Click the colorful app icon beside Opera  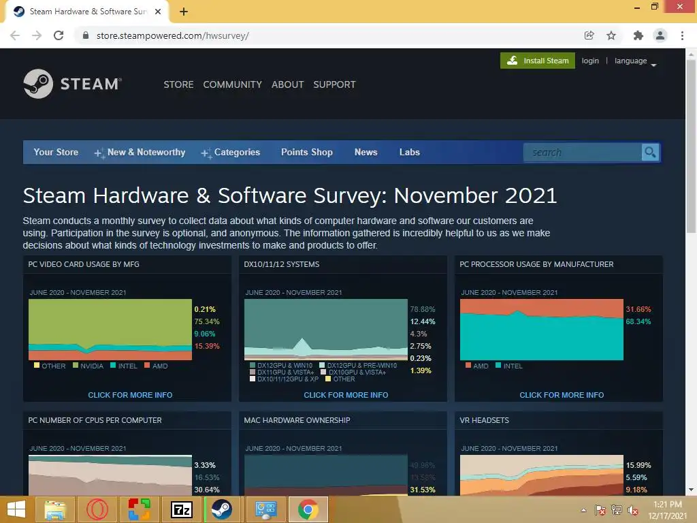point(139,509)
